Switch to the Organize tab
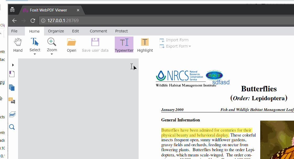 click(x=56, y=31)
